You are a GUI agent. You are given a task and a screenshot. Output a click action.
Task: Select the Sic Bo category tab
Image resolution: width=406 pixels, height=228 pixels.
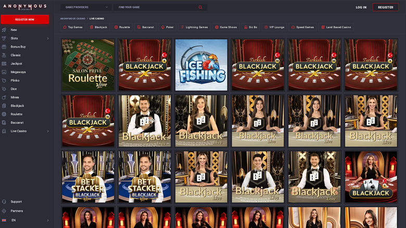click(x=251, y=27)
